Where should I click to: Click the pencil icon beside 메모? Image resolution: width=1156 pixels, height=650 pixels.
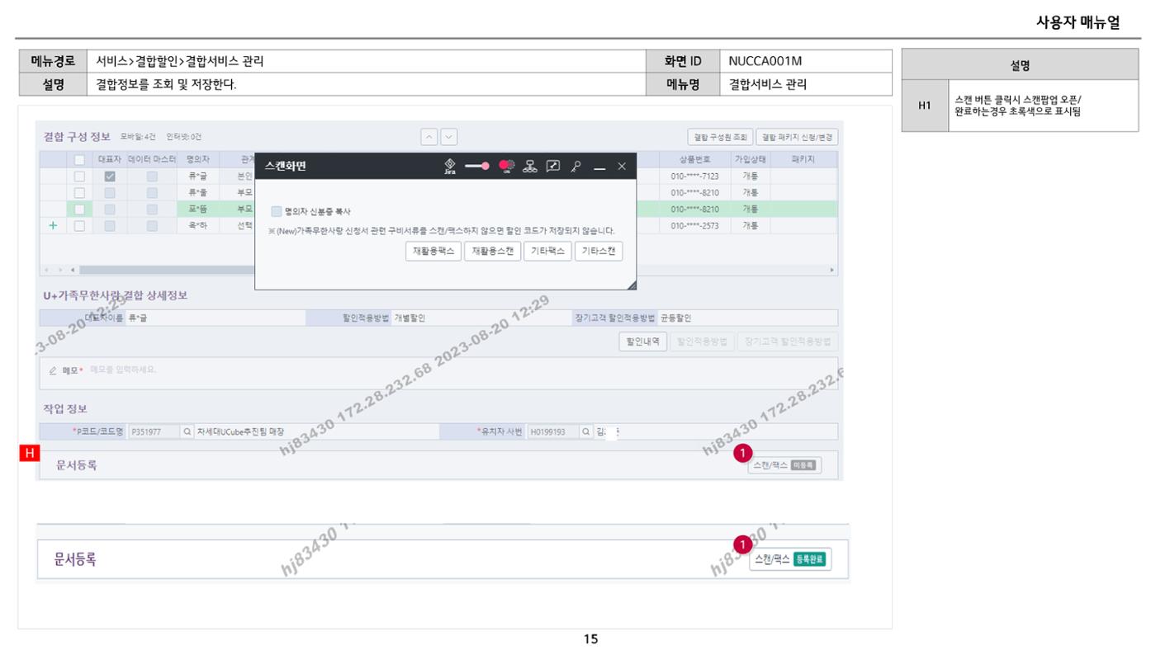point(53,370)
